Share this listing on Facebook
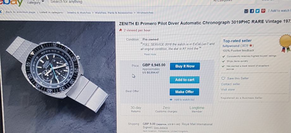 pyautogui.click(x=252, y=11)
